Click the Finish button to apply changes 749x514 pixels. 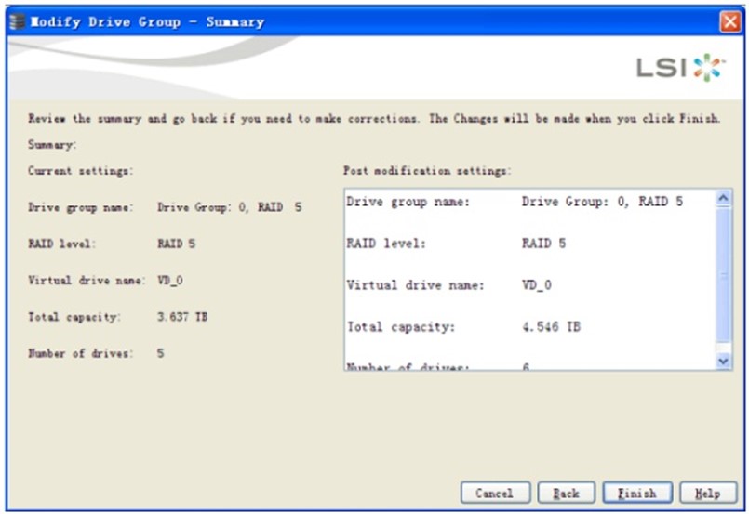pos(635,494)
